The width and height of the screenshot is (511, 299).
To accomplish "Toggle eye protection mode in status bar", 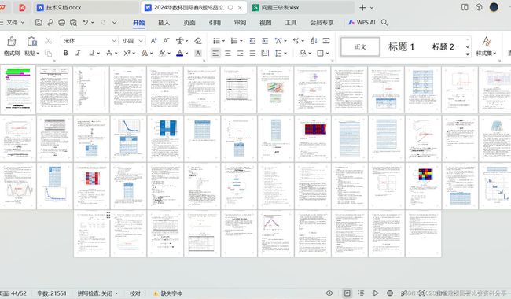I will click(329, 293).
